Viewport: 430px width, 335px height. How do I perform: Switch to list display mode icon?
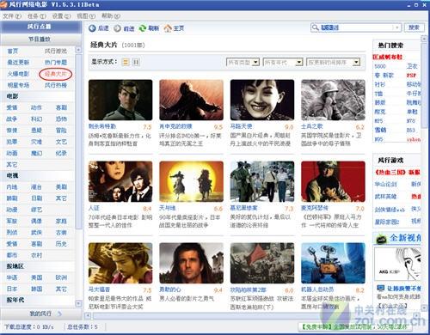tap(126, 62)
